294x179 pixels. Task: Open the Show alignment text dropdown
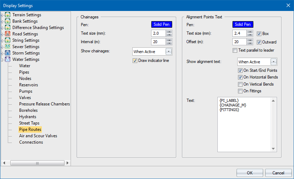273,62
